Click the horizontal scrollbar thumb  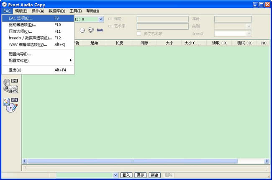(x=133, y=161)
